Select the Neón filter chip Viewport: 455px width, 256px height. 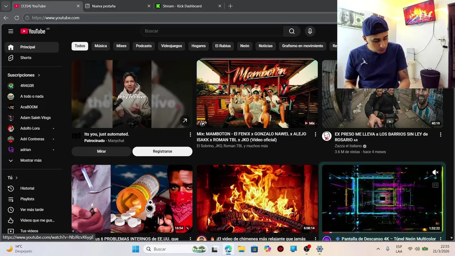pyautogui.click(x=245, y=46)
